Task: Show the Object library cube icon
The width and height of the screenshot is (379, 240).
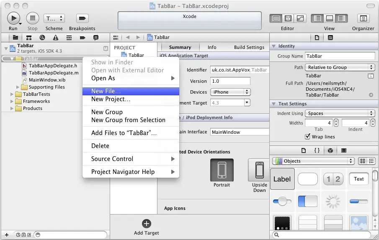Action: 330,151
